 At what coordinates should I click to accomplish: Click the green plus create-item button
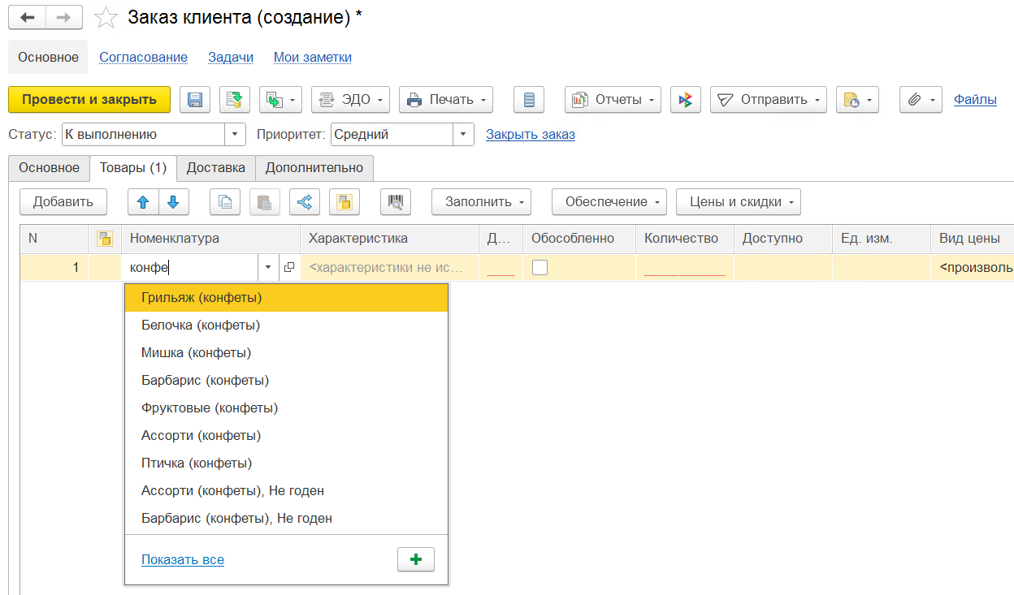point(416,560)
